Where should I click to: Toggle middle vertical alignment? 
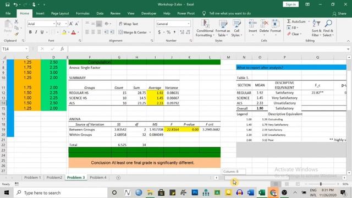pyautogui.click(x=93, y=24)
